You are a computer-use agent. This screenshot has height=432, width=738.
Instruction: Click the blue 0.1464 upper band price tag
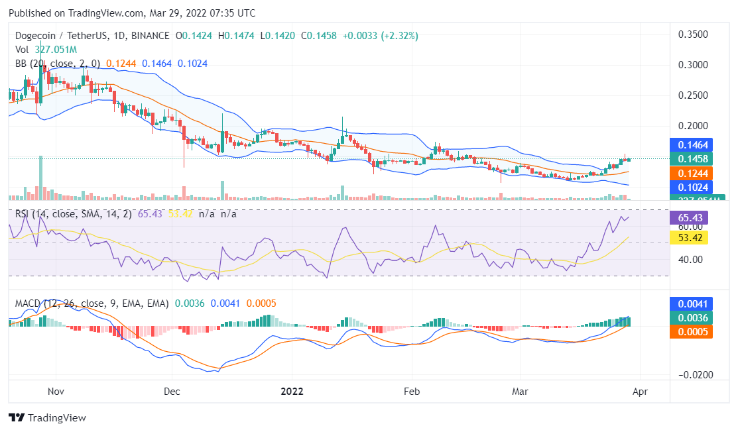[x=692, y=144]
